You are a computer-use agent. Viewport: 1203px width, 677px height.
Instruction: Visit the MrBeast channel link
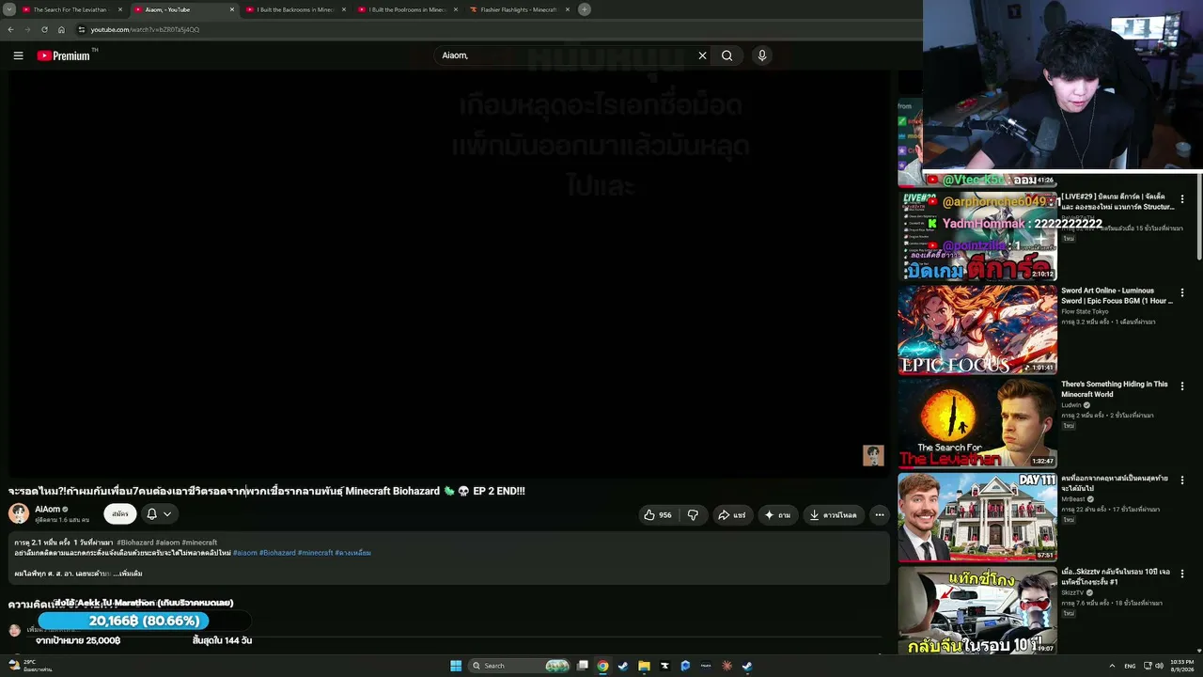1073,499
